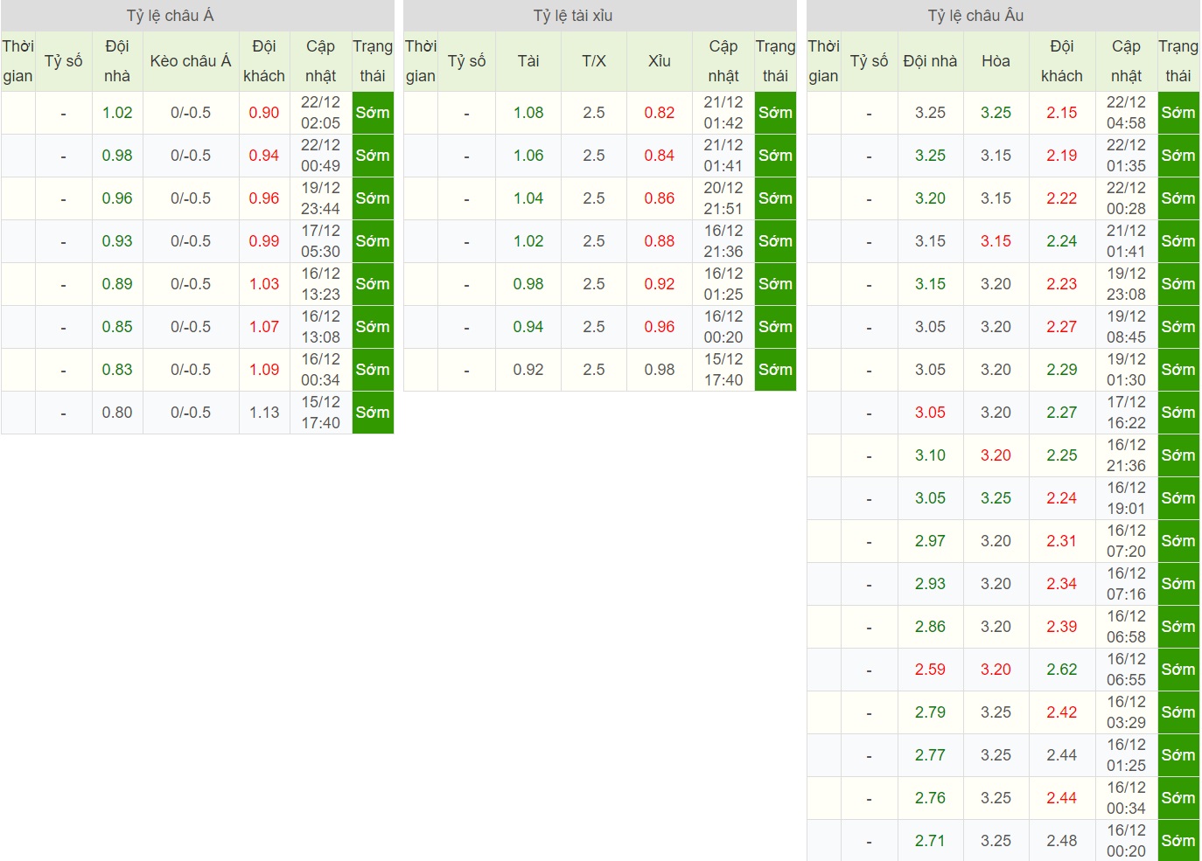The height and width of the screenshot is (861, 1202).
Task: Select home odds 2.79 in European table
Action: [x=931, y=712]
